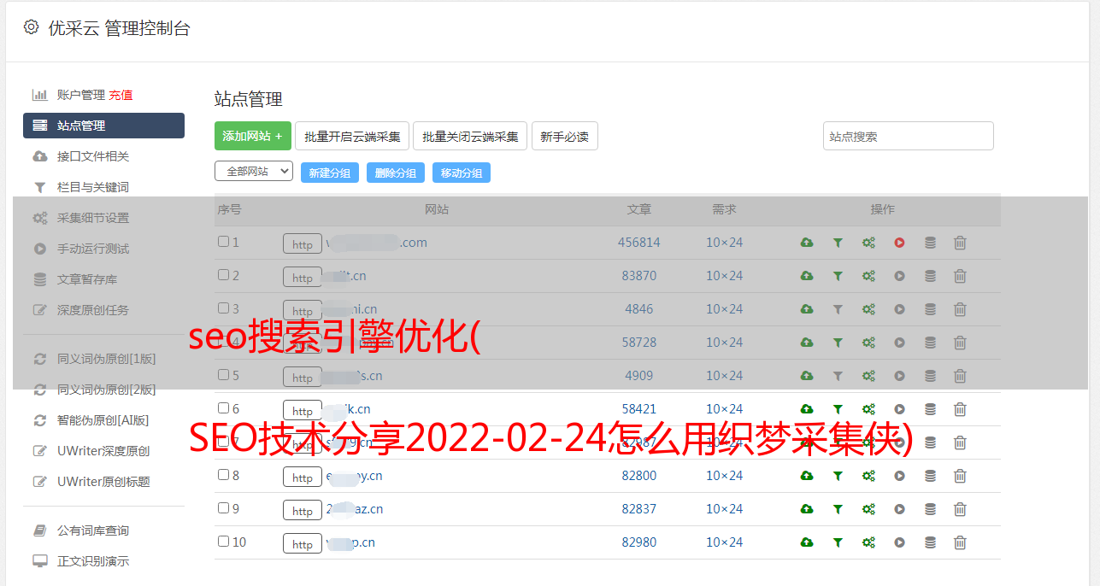This screenshot has height=586, width=1100.
Task: Click the 删除分组 button
Action: click(x=396, y=173)
